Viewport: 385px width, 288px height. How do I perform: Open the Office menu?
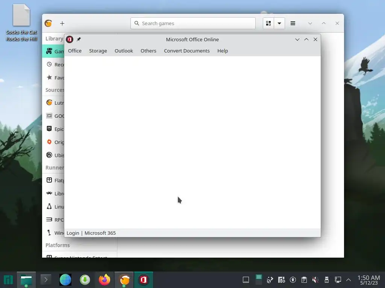[75, 51]
